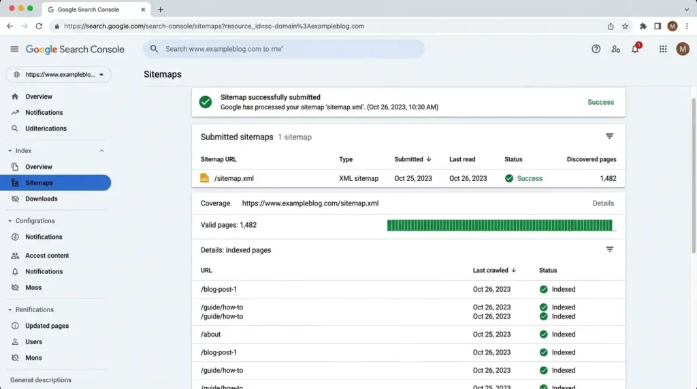Open the /sitemap.xml row
This screenshot has height=389, width=697.
(x=408, y=178)
